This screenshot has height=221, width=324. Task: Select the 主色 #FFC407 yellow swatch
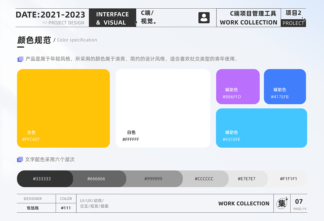pos(63,108)
